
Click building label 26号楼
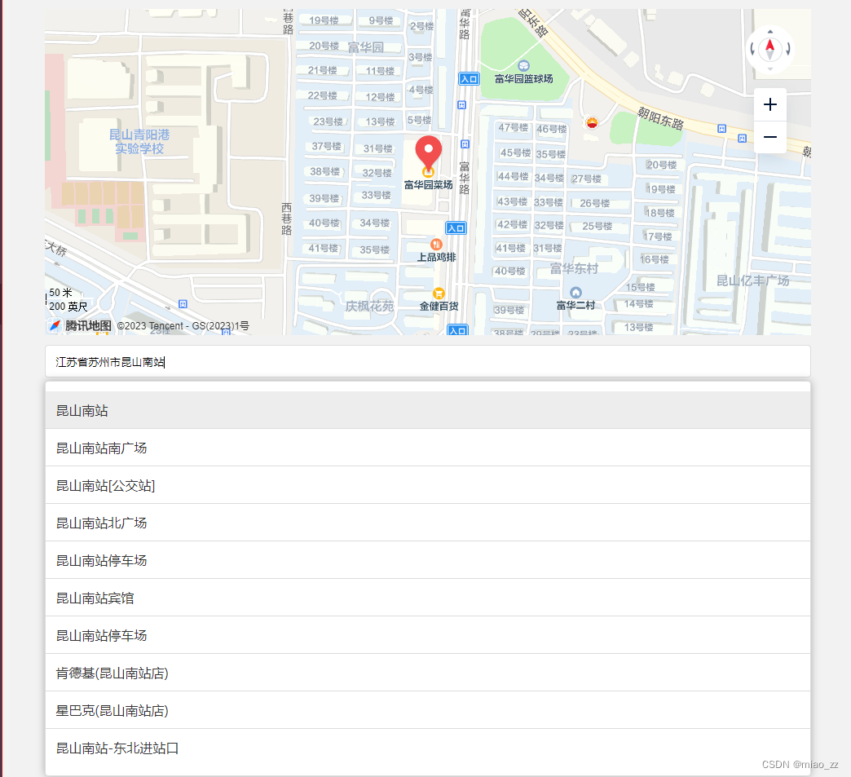(x=594, y=203)
